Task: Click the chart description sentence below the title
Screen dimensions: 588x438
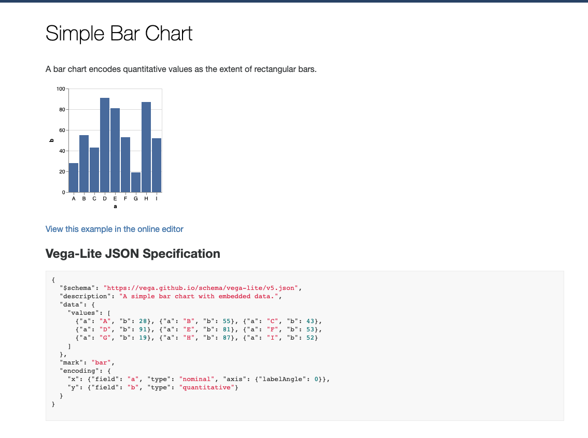Action: [181, 69]
